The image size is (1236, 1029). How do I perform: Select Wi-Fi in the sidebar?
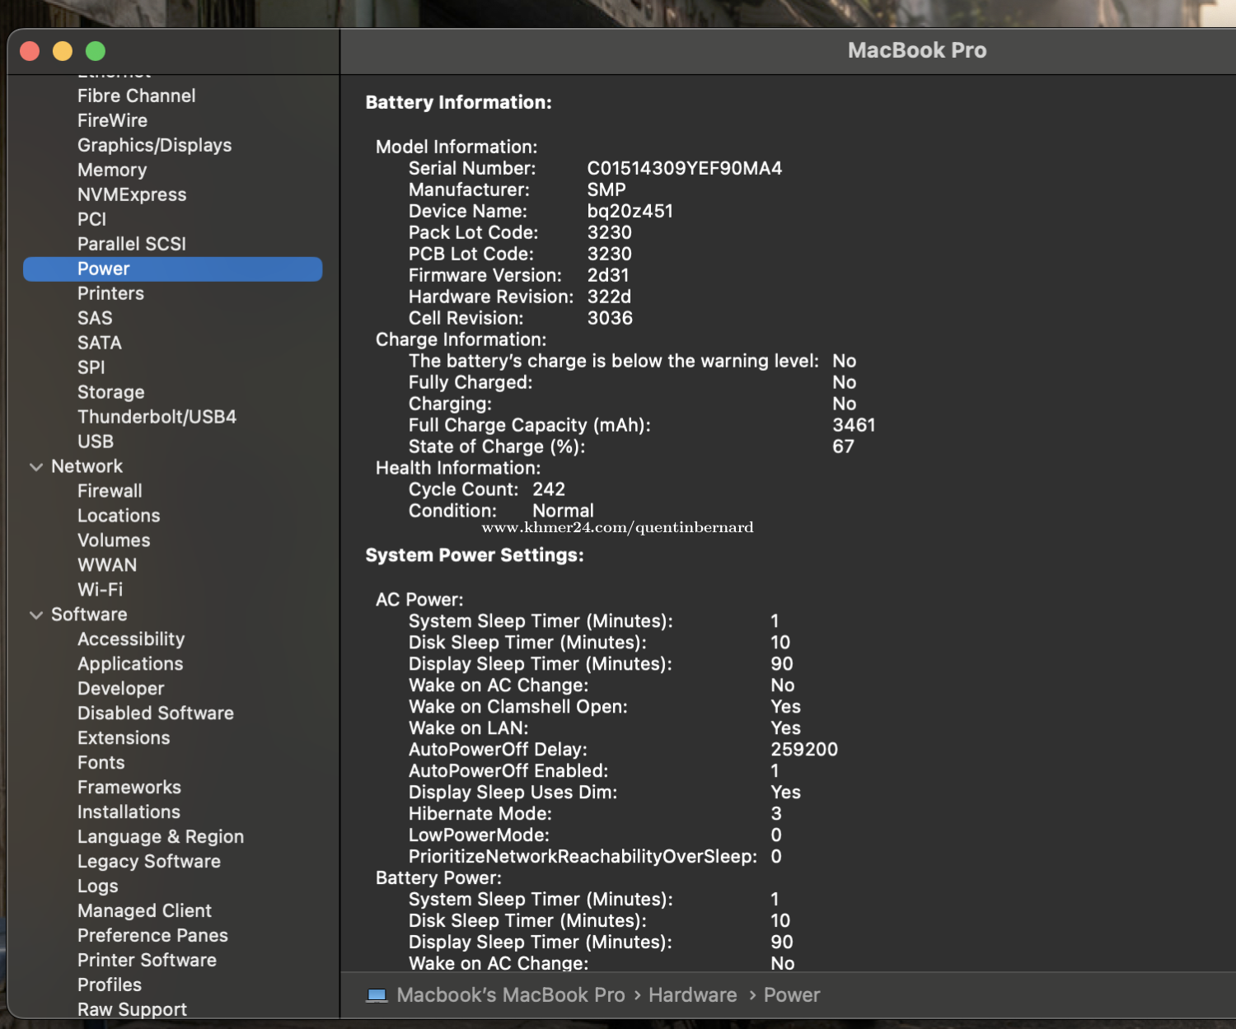pos(100,590)
